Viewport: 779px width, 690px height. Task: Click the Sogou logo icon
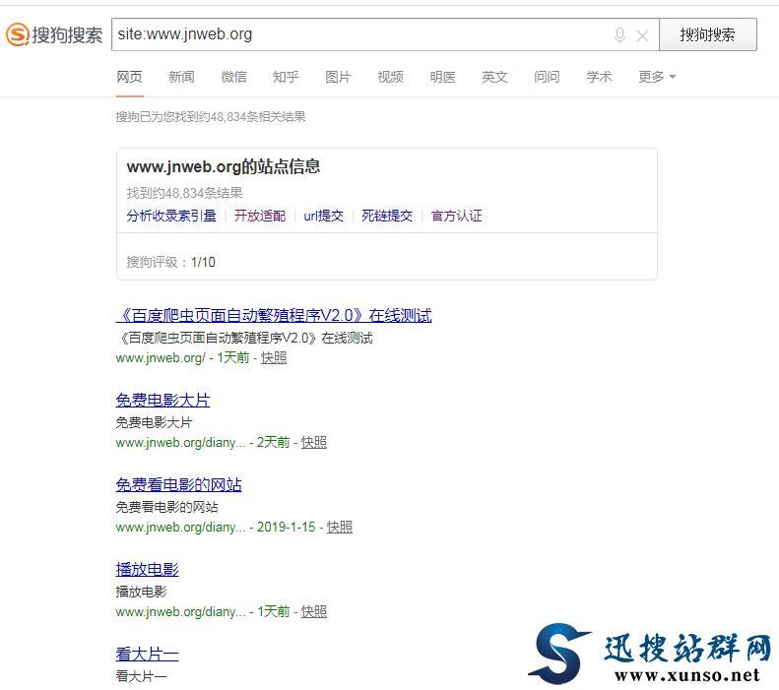[18, 34]
